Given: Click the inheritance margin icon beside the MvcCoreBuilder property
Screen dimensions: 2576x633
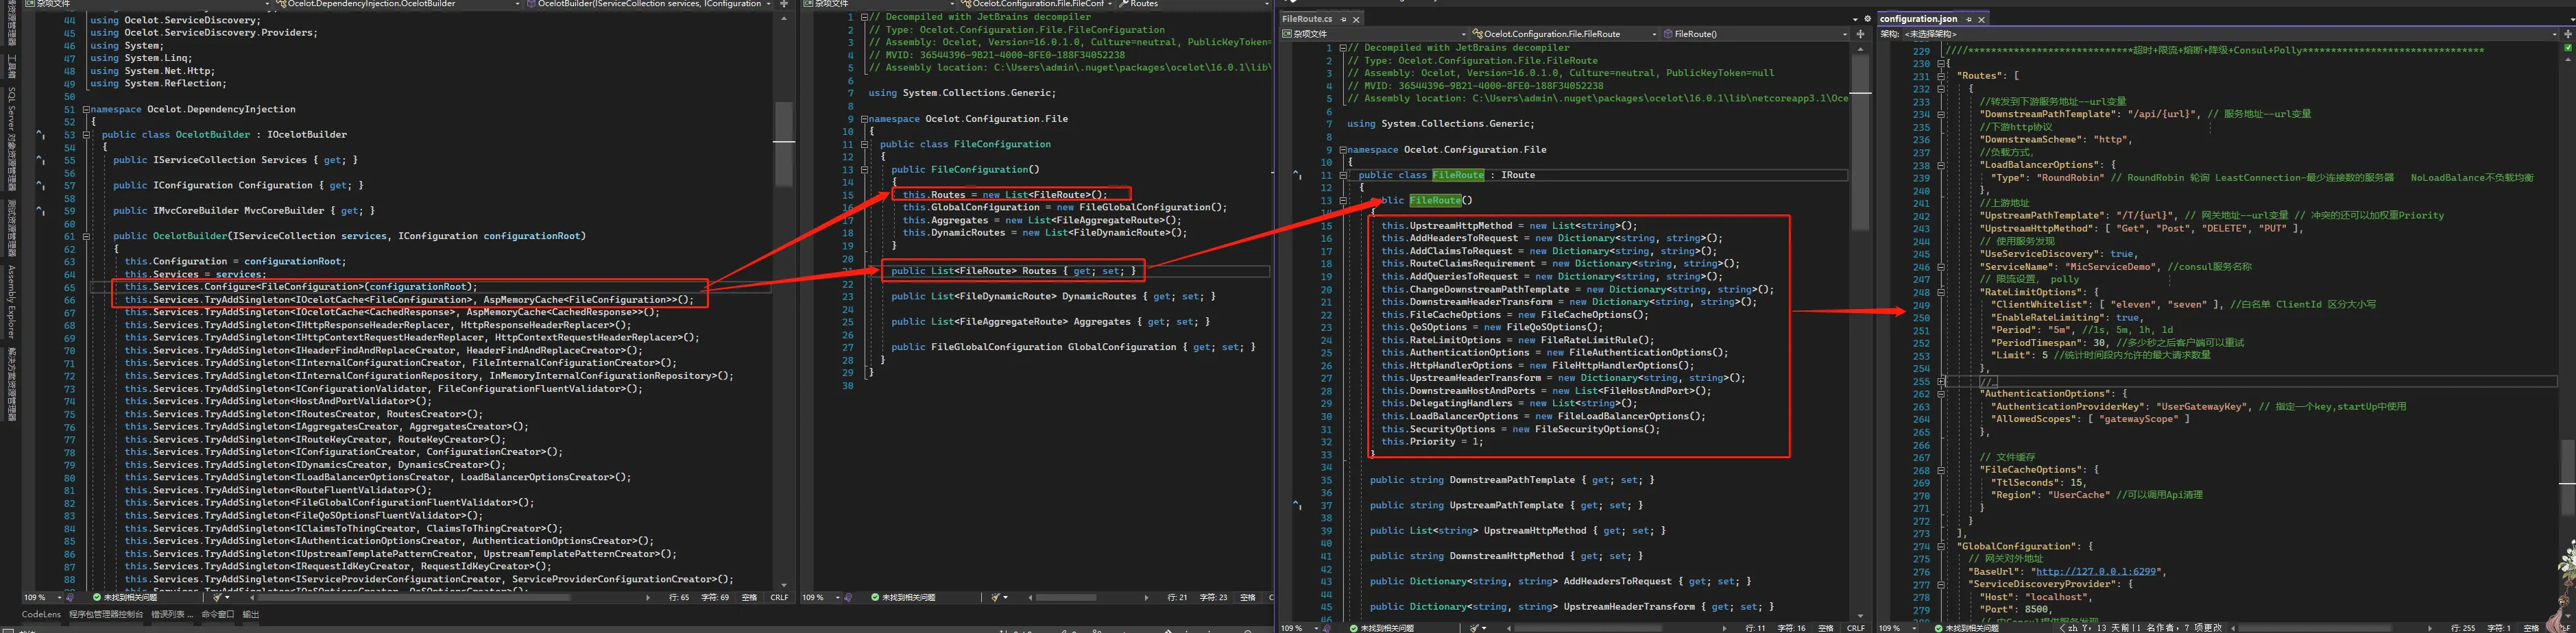Looking at the screenshot, I should (40, 211).
